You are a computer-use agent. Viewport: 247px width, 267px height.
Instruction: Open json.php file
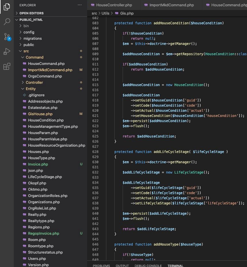[x=50, y=171]
